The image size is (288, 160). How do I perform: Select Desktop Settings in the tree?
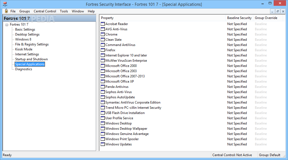pyautogui.click(x=27, y=34)
